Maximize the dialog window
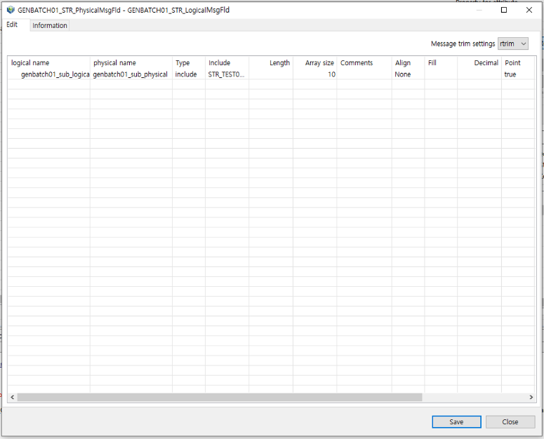This screenshot has height=439, width=544. (x=503, y=11)
